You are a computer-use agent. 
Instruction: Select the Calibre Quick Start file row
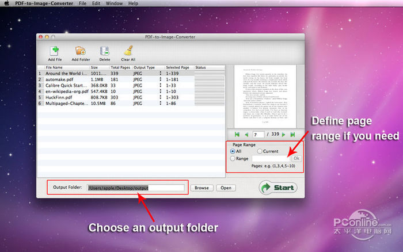pos(131,85)
